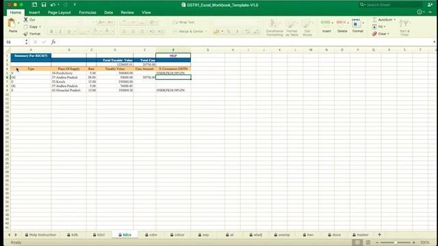Click the Name Box showing F6
438x246 pixels.
(15, 42)
